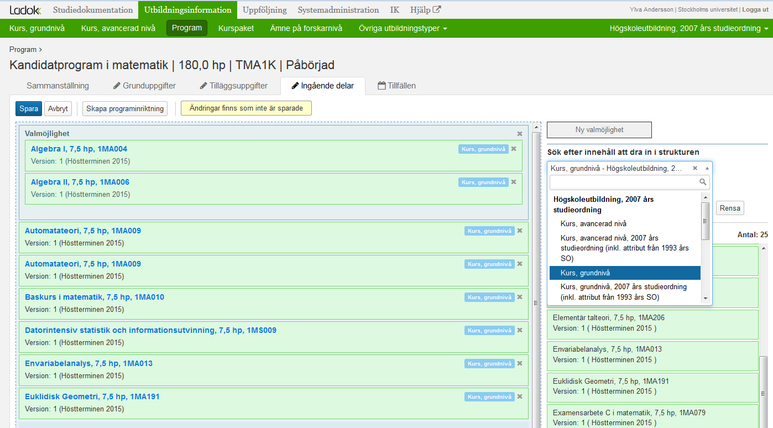
Task: Open Studiedokumentation main menu
Action: click(93, 10)
